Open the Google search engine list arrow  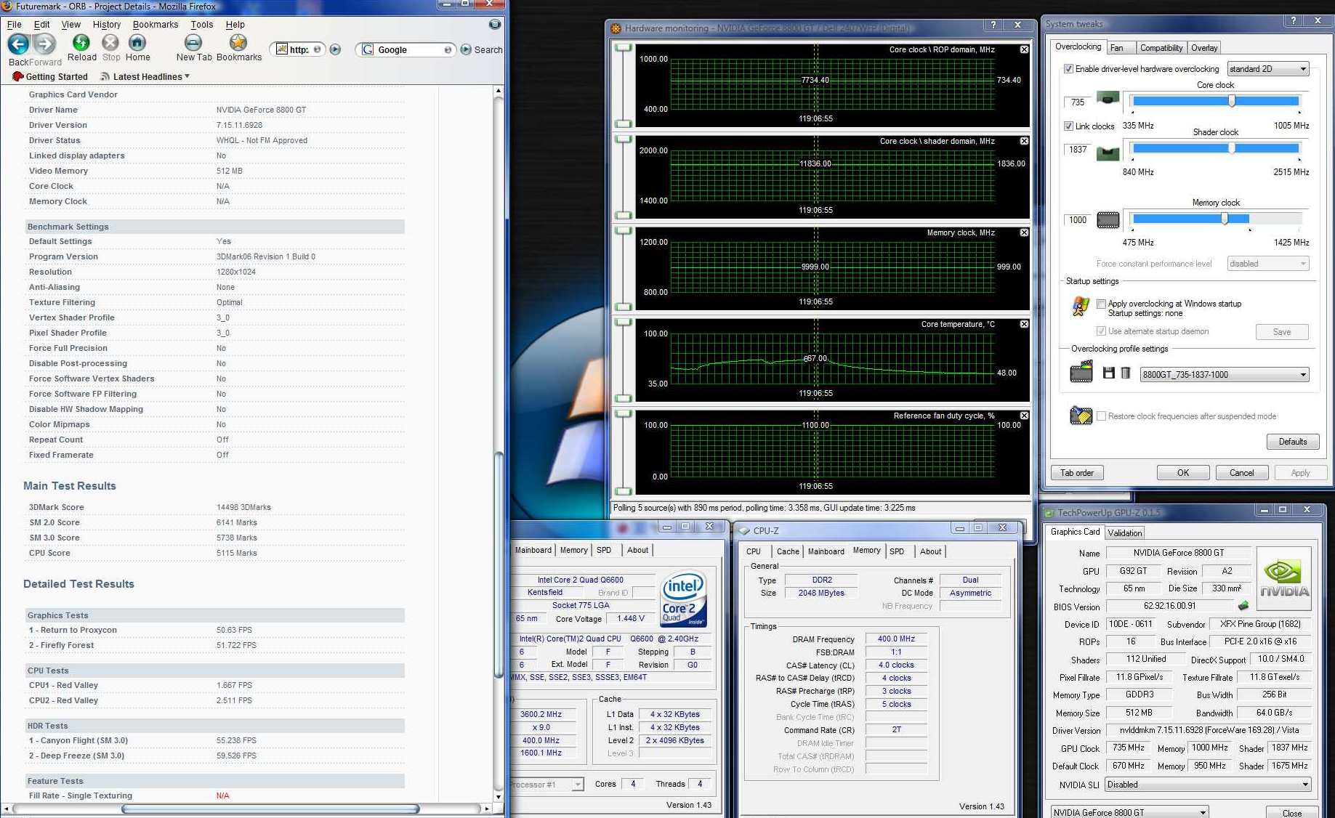(x=448, y=49)
